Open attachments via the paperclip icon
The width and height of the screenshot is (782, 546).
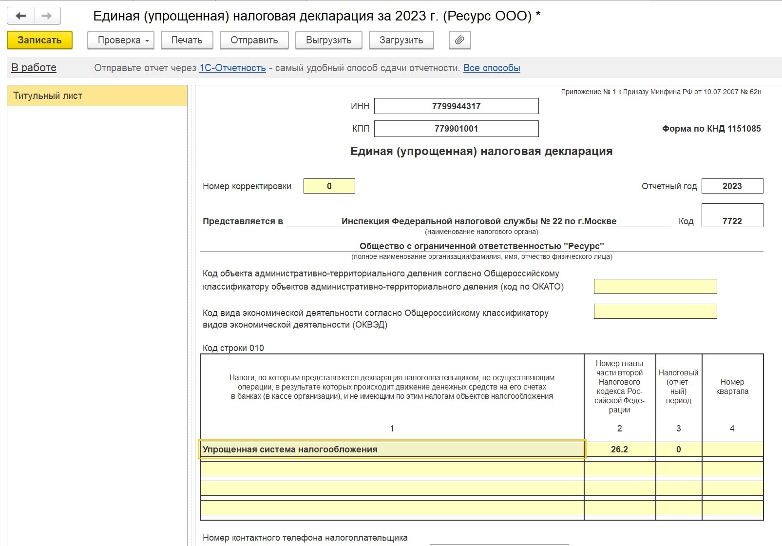tap(459, 40)
